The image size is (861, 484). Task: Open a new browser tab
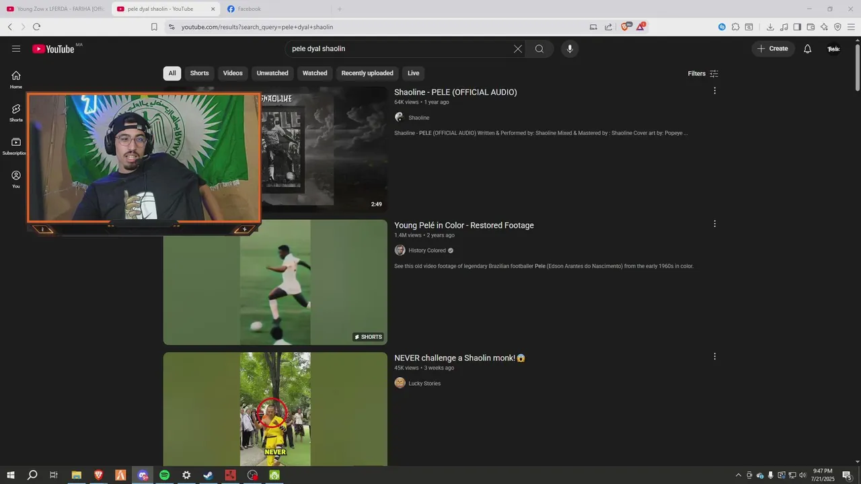click(340, 9)
